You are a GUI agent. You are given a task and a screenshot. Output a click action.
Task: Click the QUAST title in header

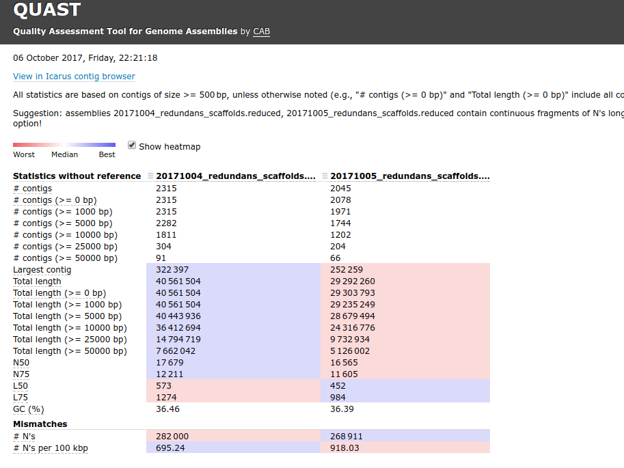(x=46, y=10)
